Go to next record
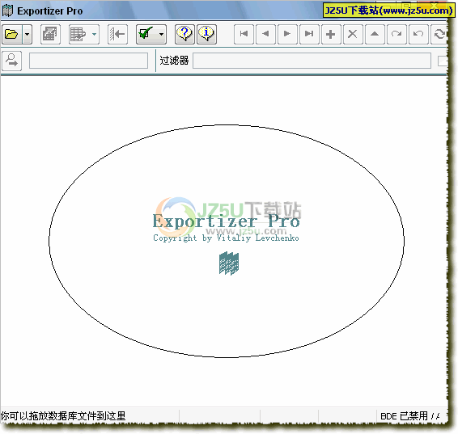This screenshot has width=458, height=434. pos(287,35)
